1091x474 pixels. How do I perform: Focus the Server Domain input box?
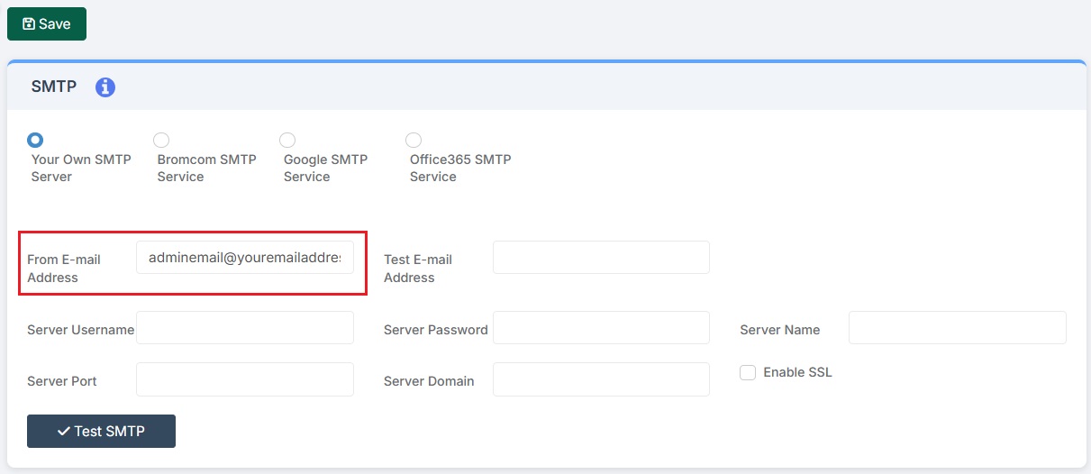[601, 379]
